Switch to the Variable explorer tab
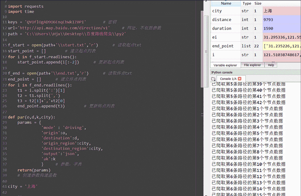 click(225, 65)
